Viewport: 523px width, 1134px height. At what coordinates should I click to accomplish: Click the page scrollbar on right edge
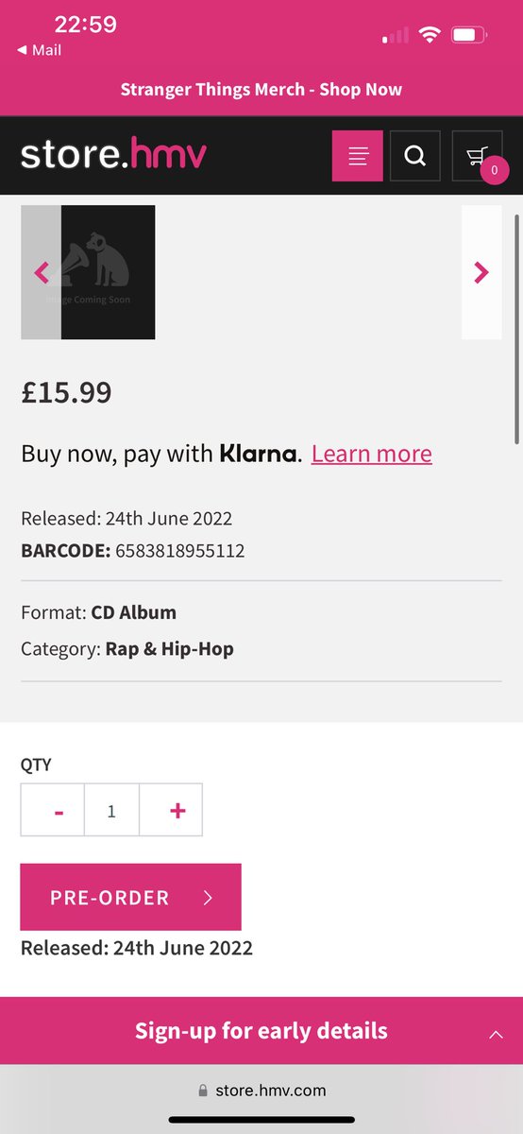(x=516, y=327)
